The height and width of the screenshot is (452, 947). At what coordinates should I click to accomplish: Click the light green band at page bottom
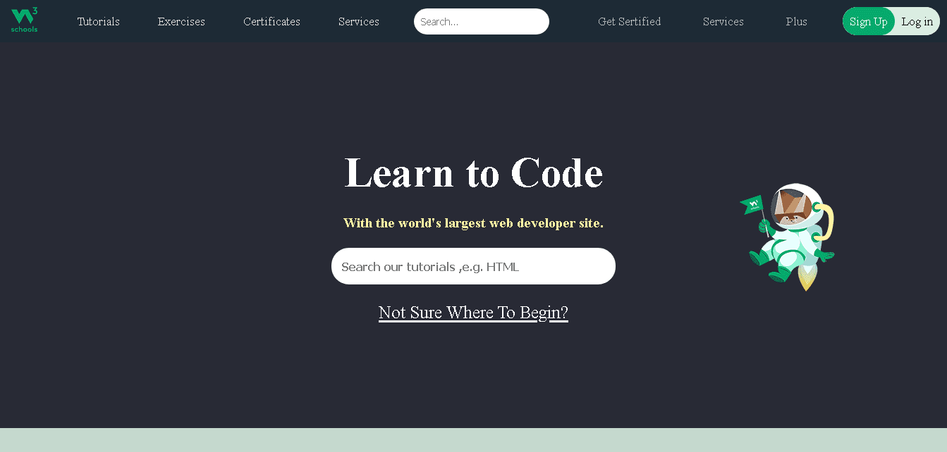(x=473, y=440)
